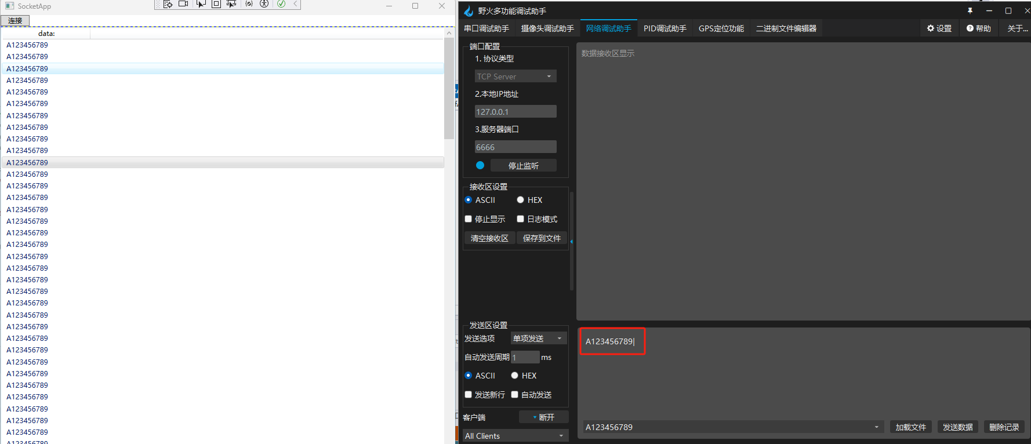Select the blue-highlighted A123456789 row
1031x444 pixels.
click(x=223, y=68)
